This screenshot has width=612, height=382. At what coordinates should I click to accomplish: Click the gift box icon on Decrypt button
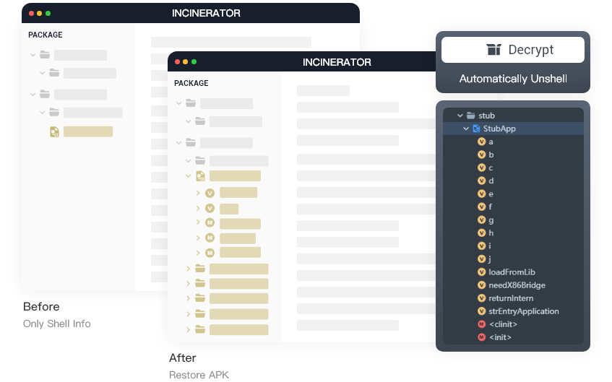pyautogui.click(x=494, y=50)
